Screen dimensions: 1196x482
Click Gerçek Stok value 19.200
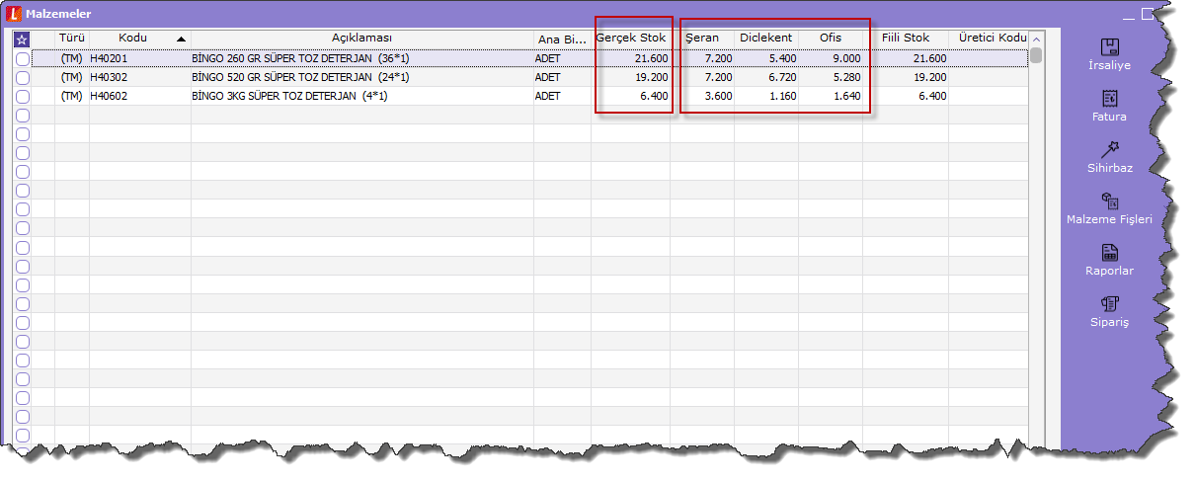point(651,78)
